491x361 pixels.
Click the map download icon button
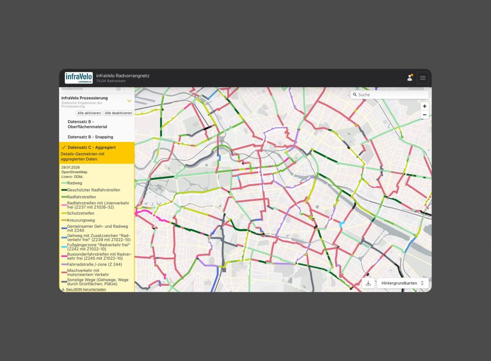click(x=368, y=283)
